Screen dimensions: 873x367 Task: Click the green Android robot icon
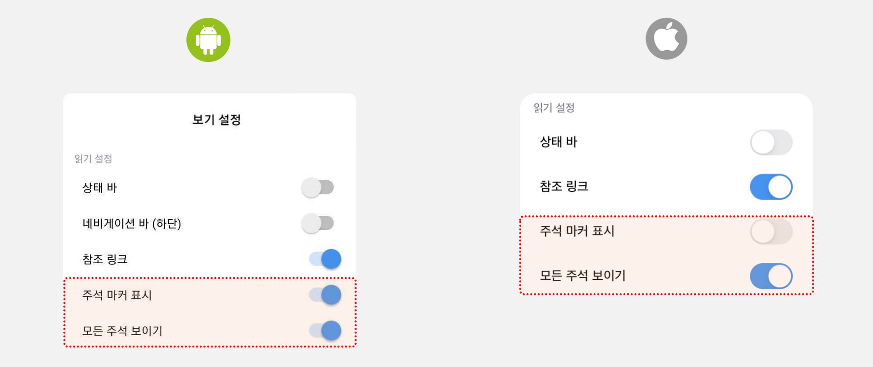208,40
